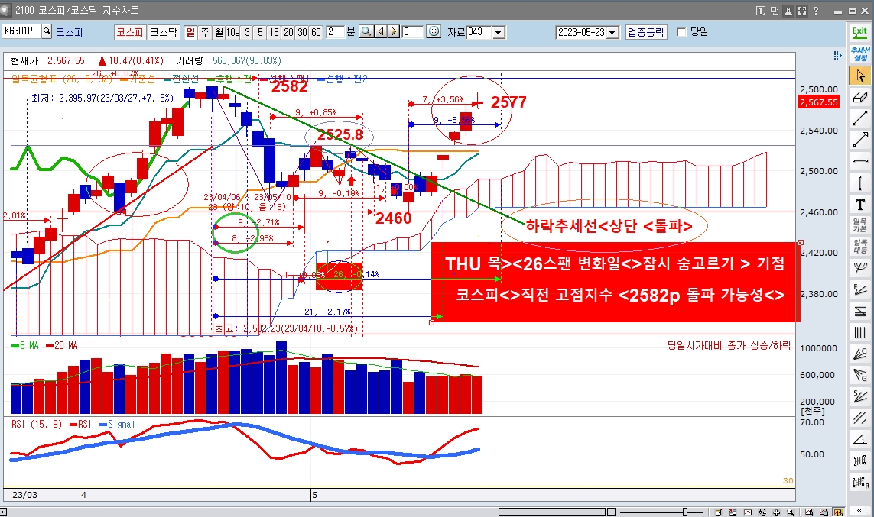The height and width of the screenshot is (517, 874).
Task: Enable the 당일 checkbox
Action: [681, 32]
